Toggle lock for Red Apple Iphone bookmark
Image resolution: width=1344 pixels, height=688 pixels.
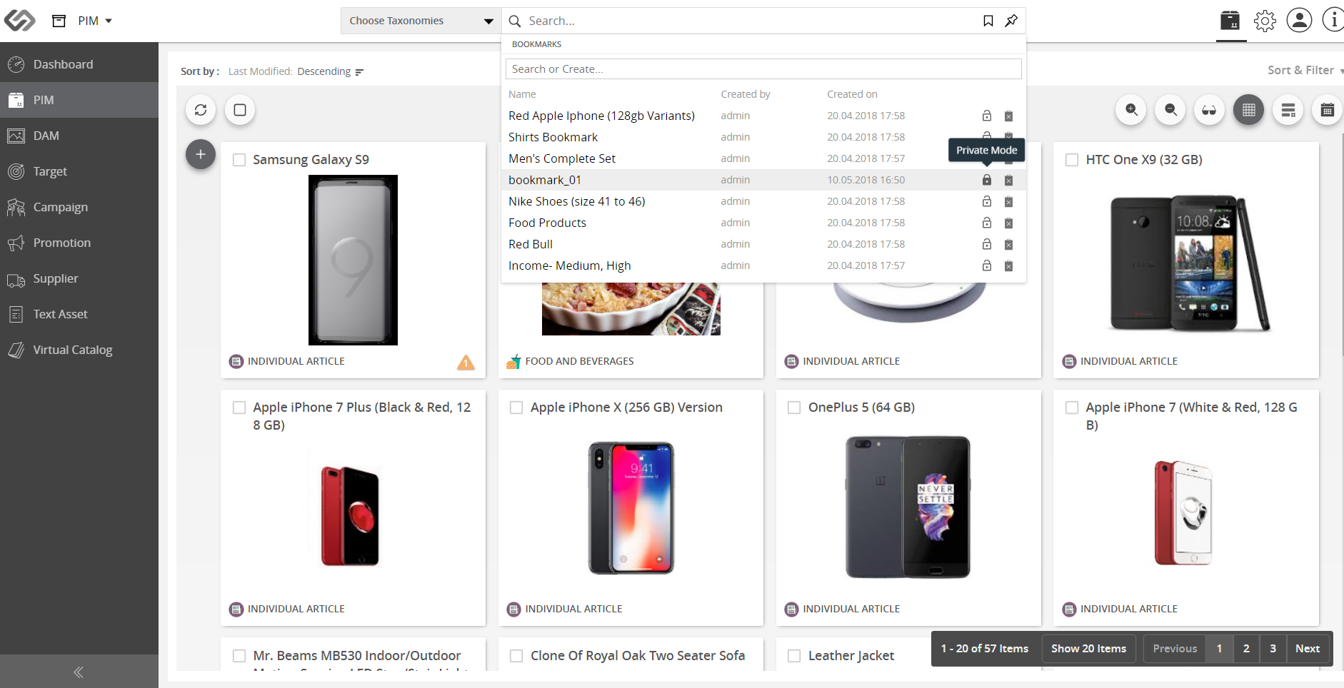click(x=987, y=116)
